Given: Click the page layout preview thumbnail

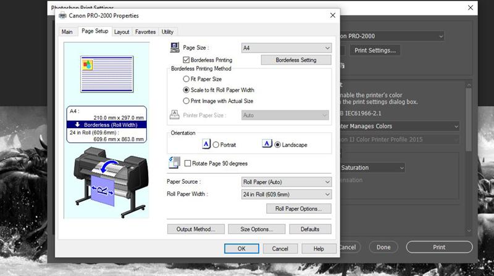Looking at the screenshot, I should (107, 74).
